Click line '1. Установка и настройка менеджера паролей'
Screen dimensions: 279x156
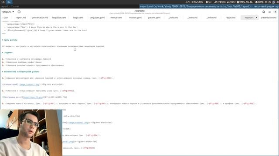coord(26,59)
